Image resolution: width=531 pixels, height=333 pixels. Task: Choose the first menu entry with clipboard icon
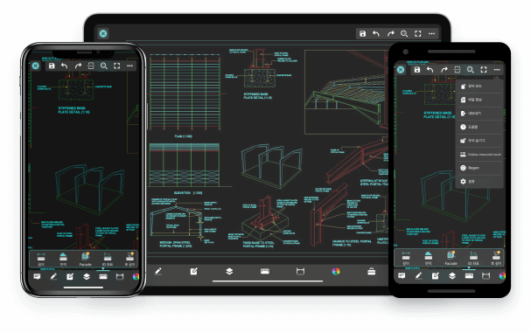coord(479,87)
